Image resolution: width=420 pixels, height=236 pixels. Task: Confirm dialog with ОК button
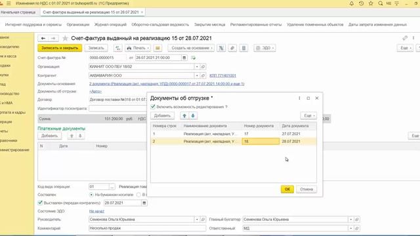pyautogui.click(x=287, y=189)
